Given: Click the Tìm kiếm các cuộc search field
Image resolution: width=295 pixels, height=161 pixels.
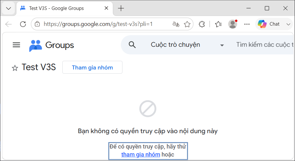Looking at the screenshot, I should point(265,45).
